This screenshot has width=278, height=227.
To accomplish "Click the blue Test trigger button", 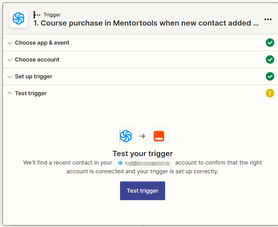I will coord(143,191).
